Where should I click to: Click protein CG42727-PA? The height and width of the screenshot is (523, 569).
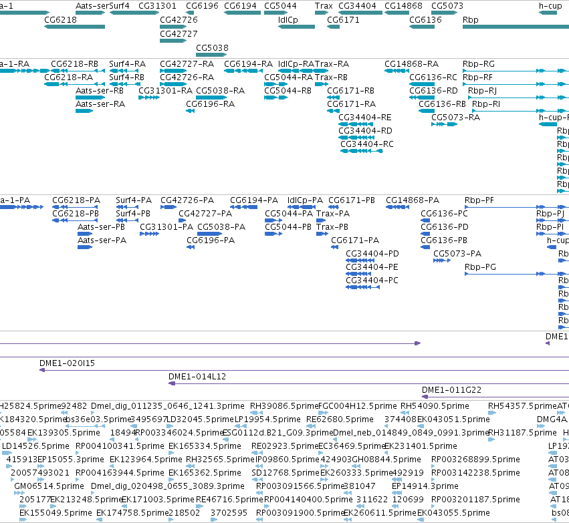click(x=205, y=214)
